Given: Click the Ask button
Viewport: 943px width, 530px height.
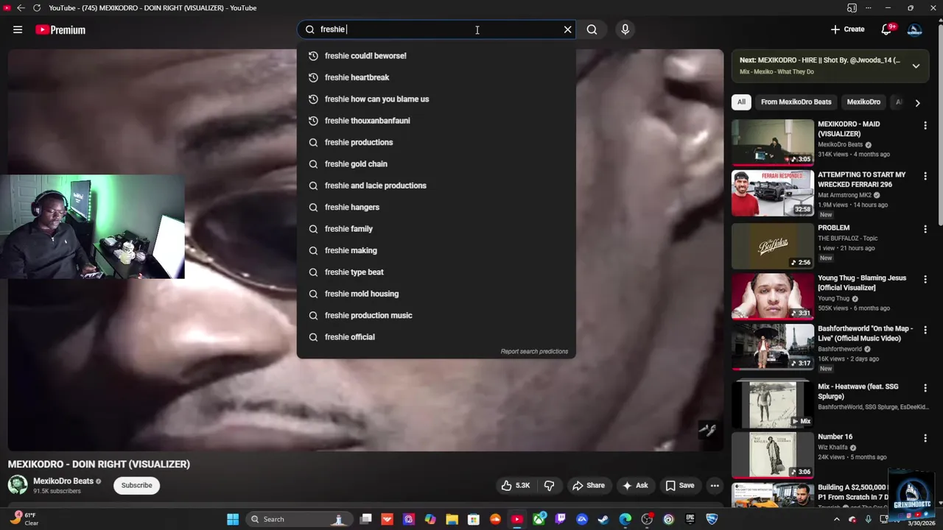Looking at the screenshot, I should click(635, 485).
